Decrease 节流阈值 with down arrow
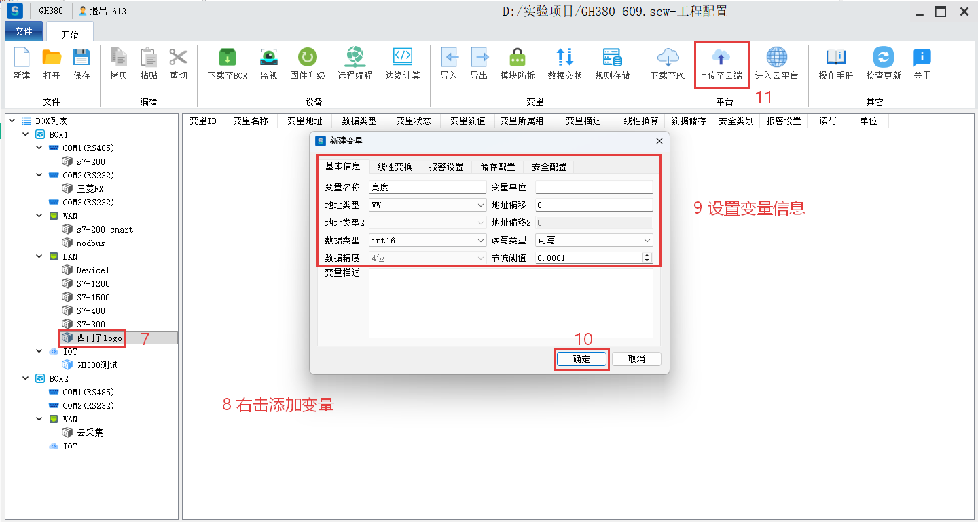The image size is (978, 522). tap(647, 260)
